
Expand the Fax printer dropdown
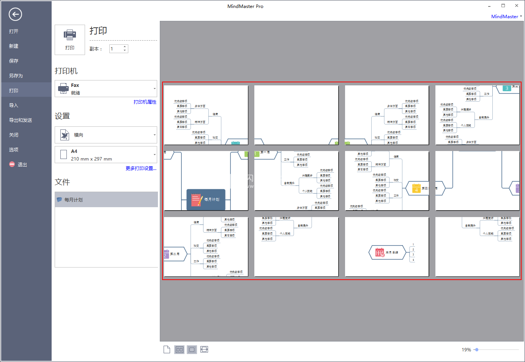click(x=155, y=89)
